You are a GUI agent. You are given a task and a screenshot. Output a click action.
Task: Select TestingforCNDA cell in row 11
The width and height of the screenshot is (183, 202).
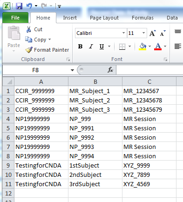coord(41,184)
